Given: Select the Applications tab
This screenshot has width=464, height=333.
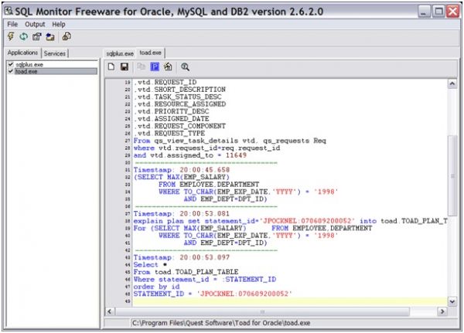Looking at the screenshot, I should click(22, 53).
